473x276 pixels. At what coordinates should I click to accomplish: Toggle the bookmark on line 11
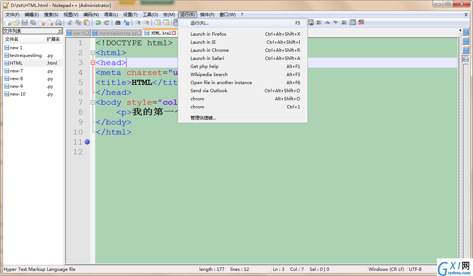[x=87, y=142]
